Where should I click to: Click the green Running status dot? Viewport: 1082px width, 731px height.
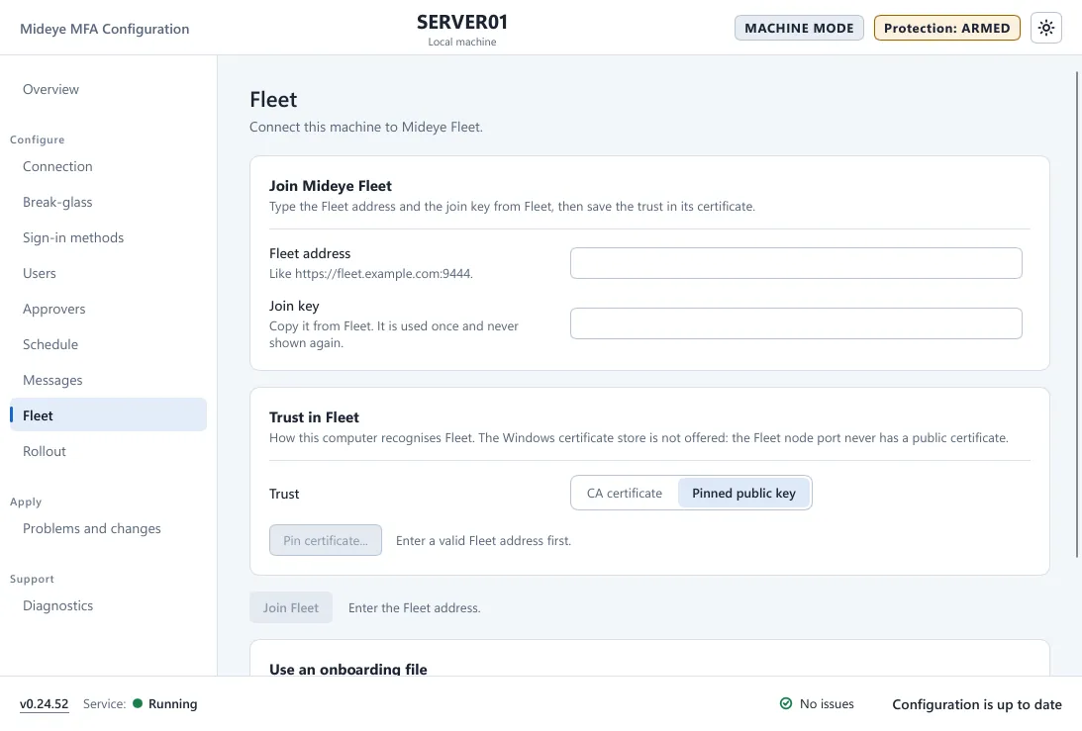pos(138,703)
